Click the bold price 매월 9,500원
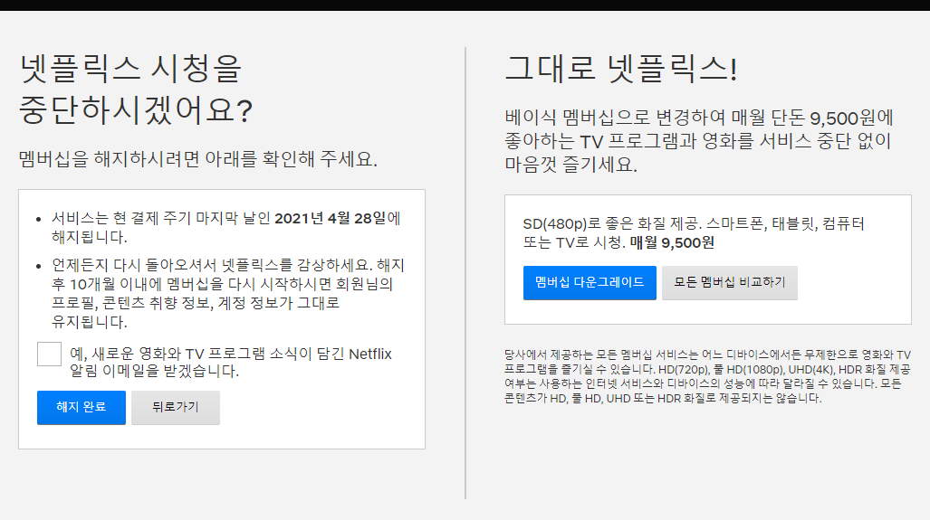The width and height of the screenshot is (930, 520). point(672,243)
